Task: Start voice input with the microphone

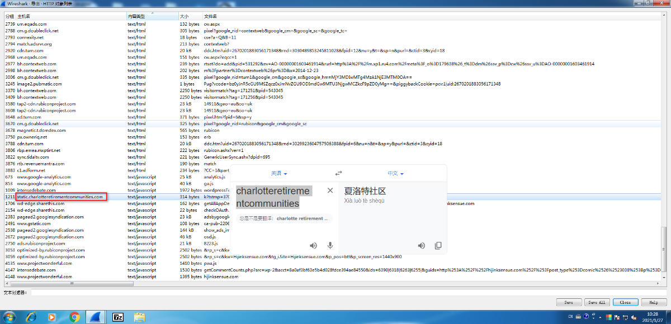Action: pyautogui.click(x=330, y=245)
